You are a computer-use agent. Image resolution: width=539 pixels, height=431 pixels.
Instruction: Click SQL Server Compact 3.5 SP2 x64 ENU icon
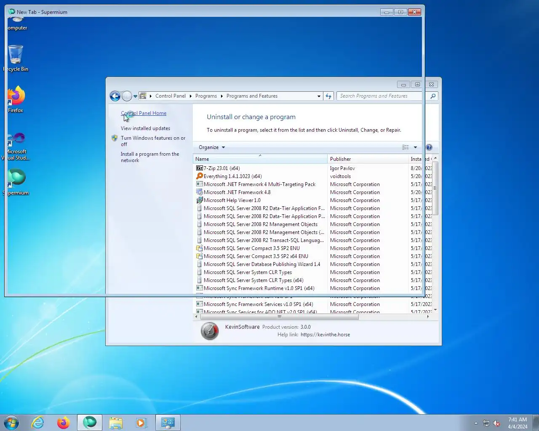pos(200,256)
